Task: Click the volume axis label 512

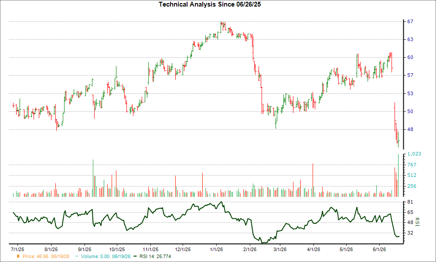Action: coord(412,175)
